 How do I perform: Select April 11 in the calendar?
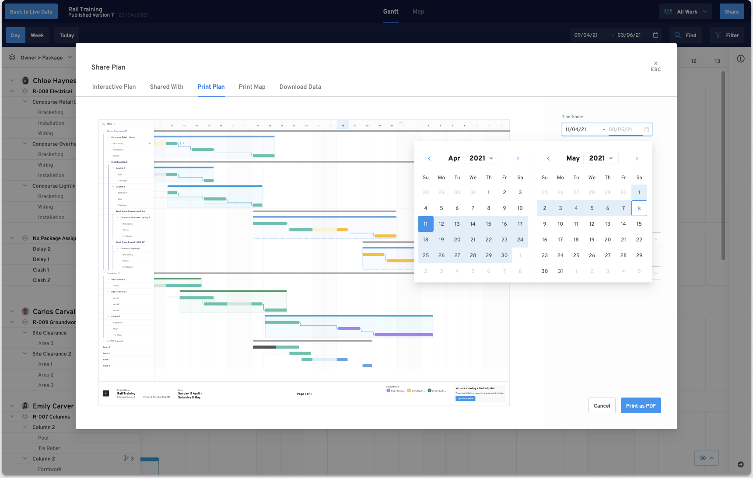point(425,224)
